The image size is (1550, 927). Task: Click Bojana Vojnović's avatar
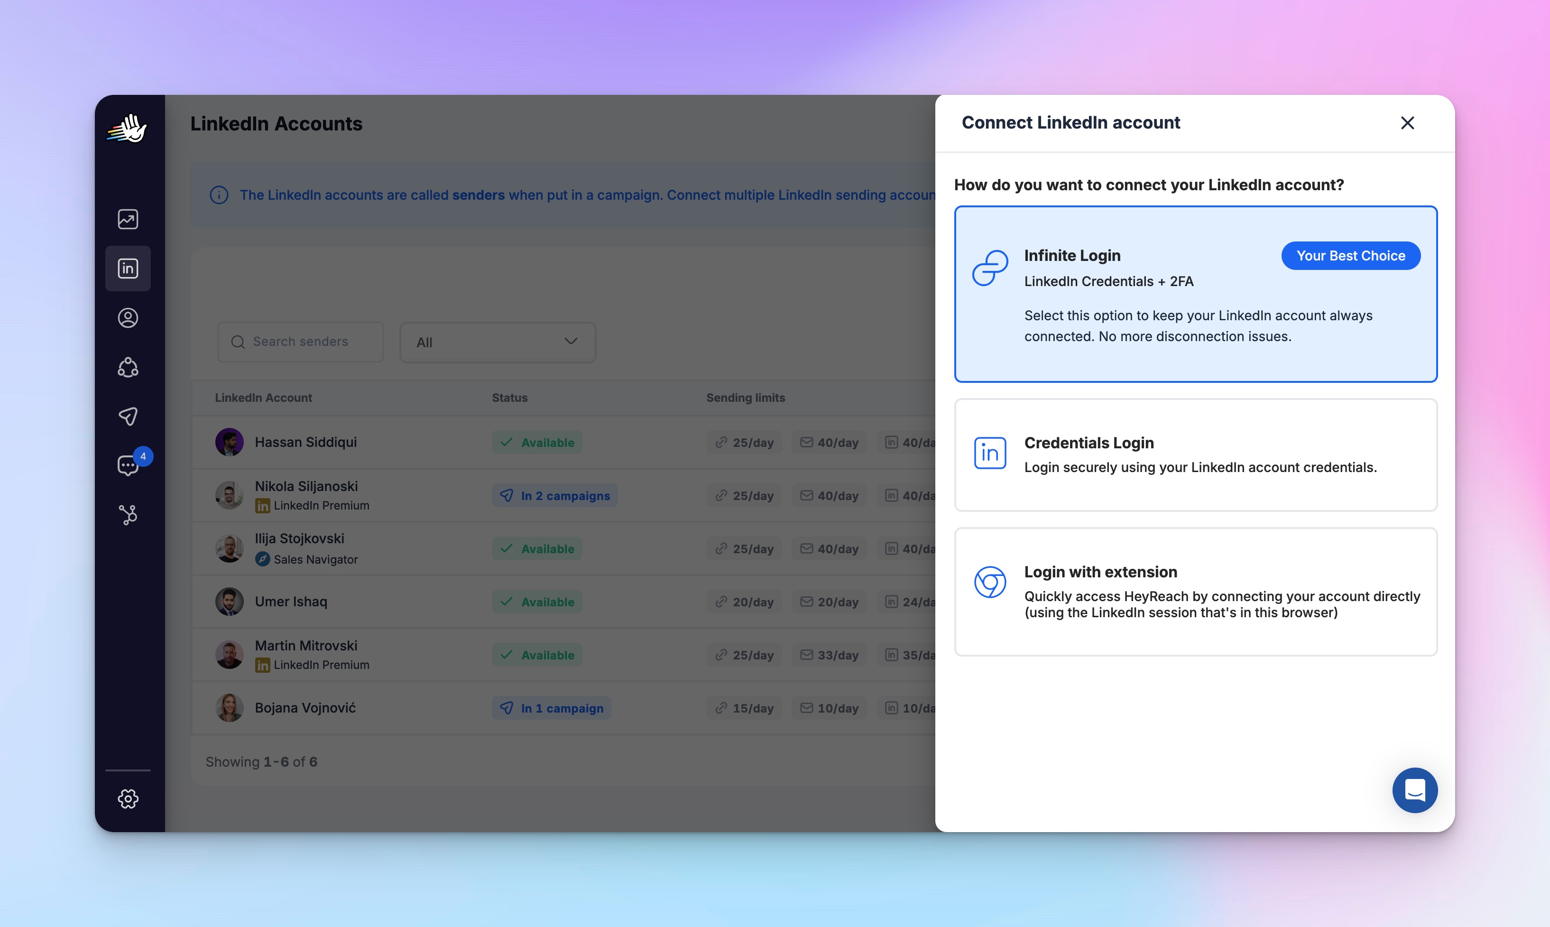(x=229, y=708)
